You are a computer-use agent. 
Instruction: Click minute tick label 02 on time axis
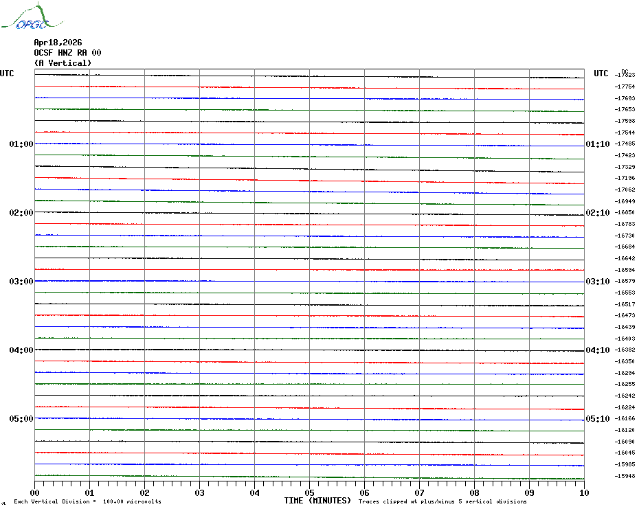coord(145,492)
